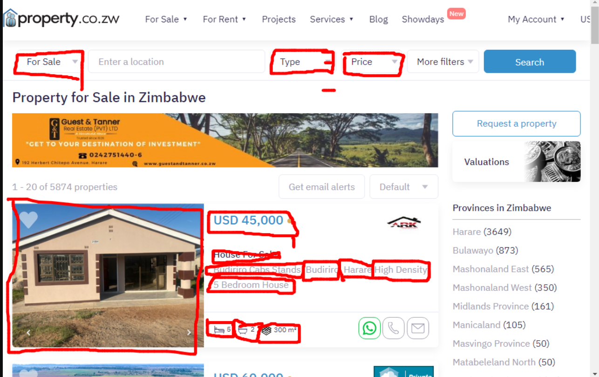599x377 pixels.
Task: Open the For Rent navigation menu
Action: [x=225, y=19]
